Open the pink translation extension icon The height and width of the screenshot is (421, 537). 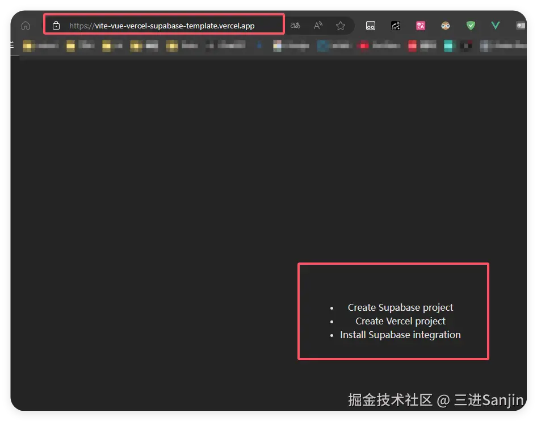pyautogui.click(x=420, y=25)
